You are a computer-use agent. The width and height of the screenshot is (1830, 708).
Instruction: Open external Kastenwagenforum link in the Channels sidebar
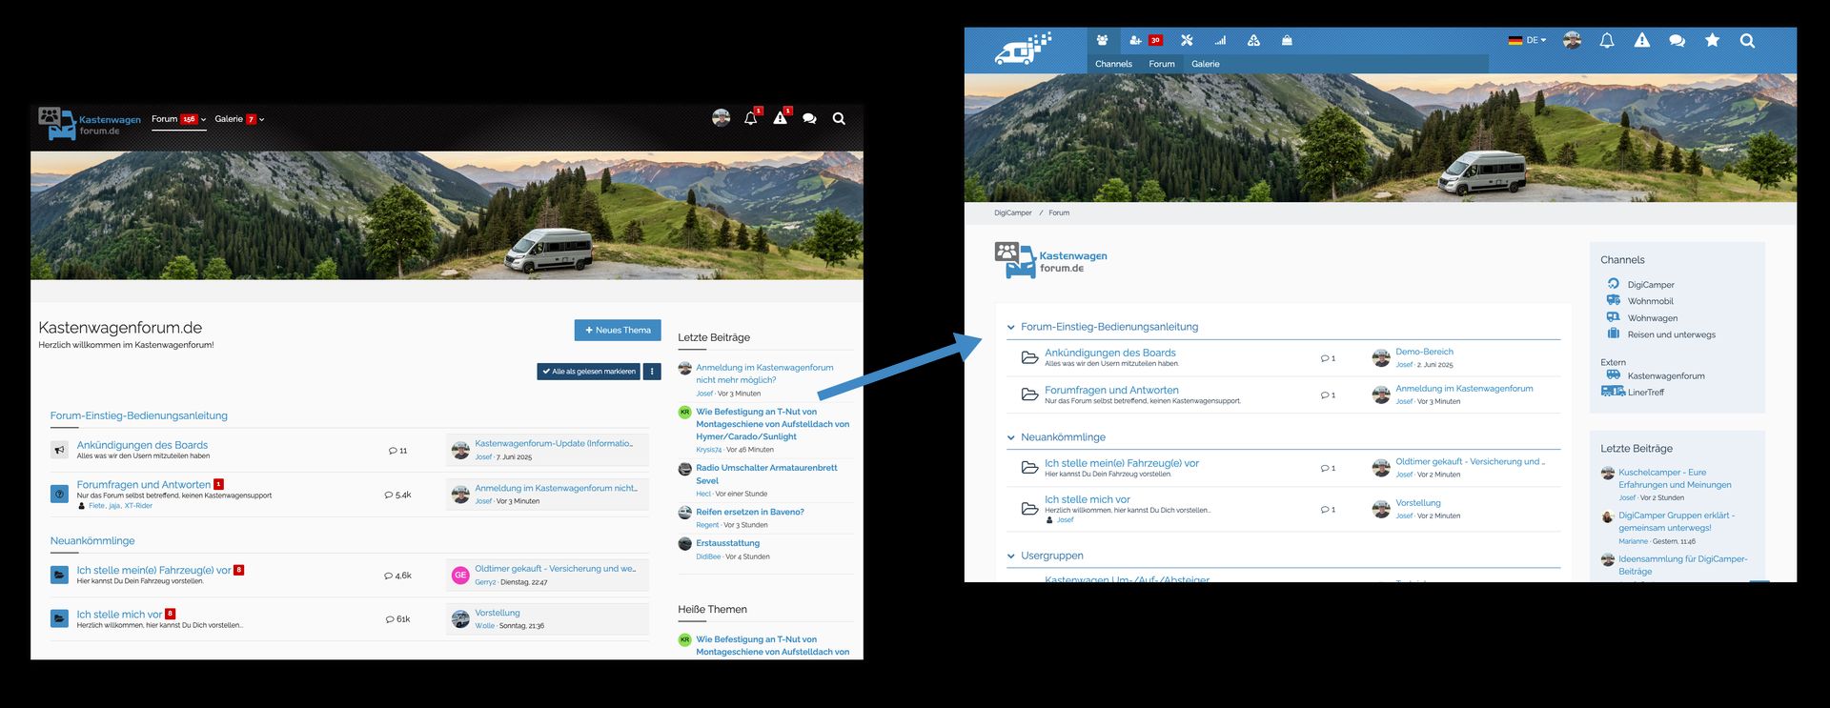tap(1666, 375)
